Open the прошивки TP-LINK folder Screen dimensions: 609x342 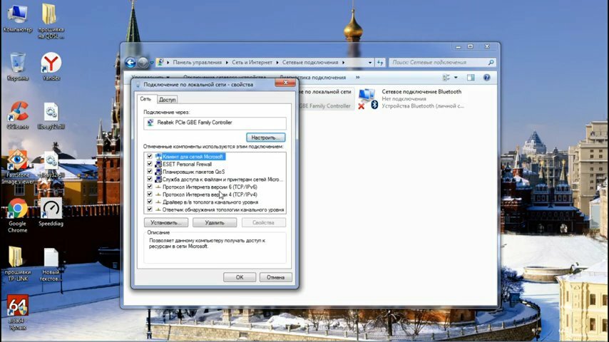(18, 264)
